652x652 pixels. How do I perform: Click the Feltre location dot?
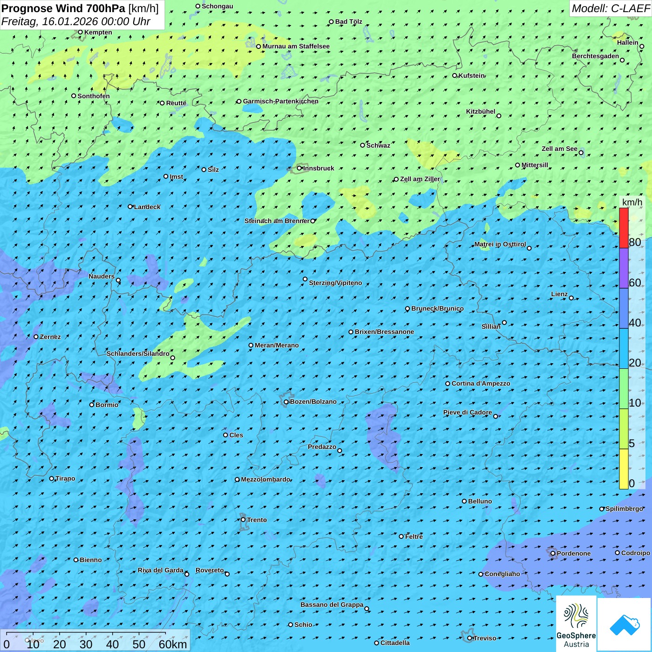point(401,537)
